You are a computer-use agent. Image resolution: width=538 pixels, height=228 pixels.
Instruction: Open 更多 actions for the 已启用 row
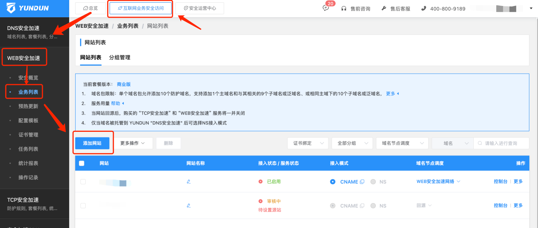coord(518,181)
